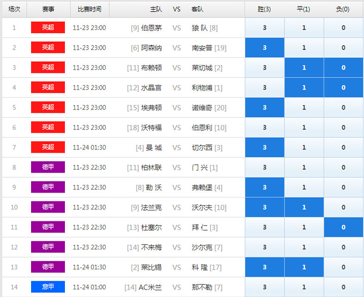
Task: Choose win (3) for 布赖顿 vs 莱切城
Action: [x=265, y=68]
